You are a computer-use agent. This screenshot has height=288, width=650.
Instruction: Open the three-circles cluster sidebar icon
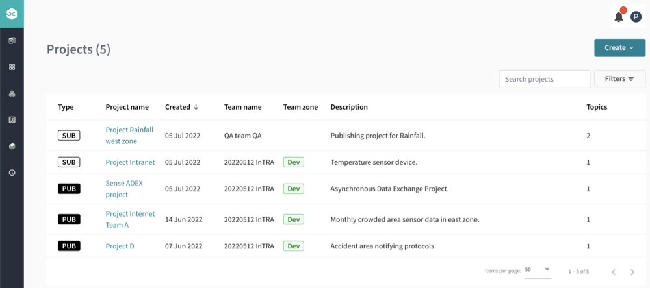click(x=12, y=93)
